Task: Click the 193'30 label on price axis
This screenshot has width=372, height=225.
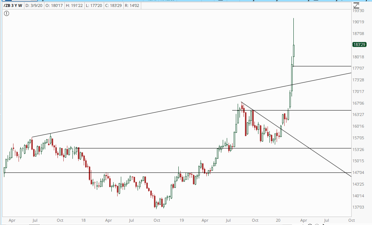Action: [x=359, y=11]
